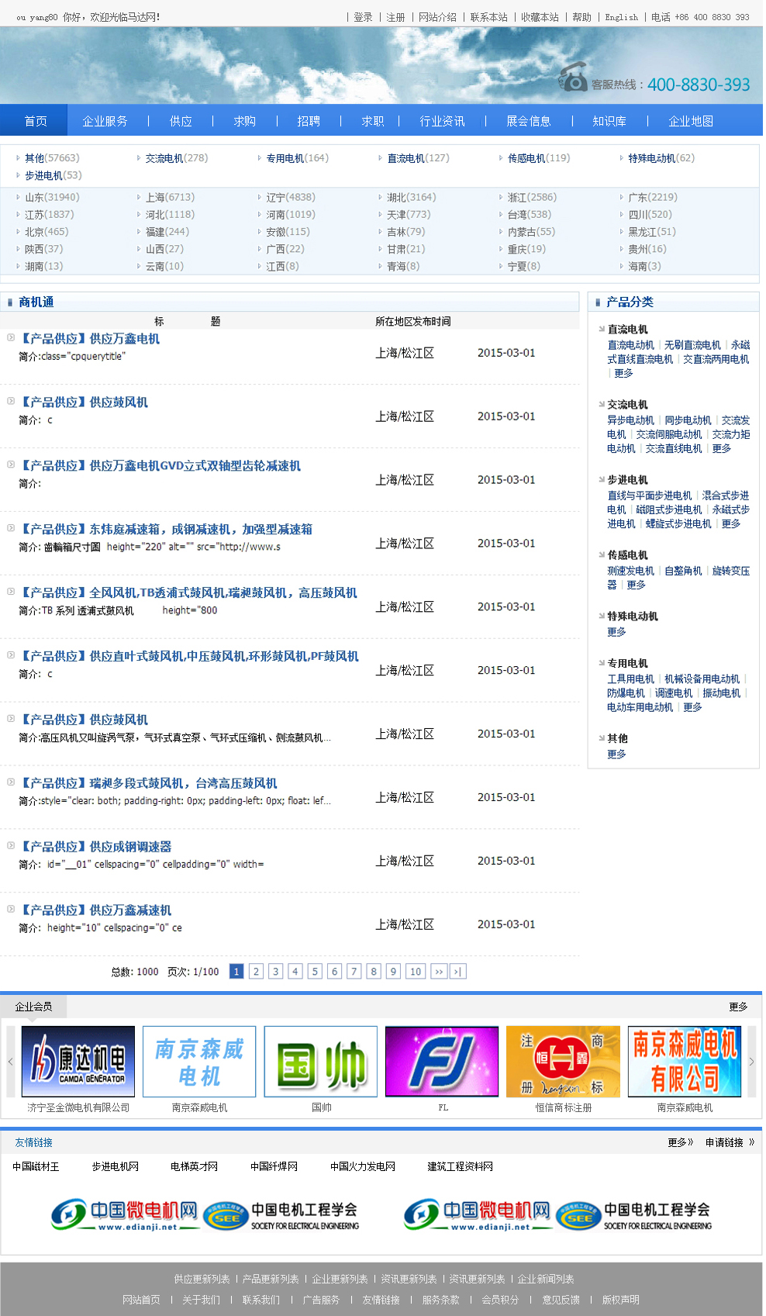Image resolution: width=766 pixels, height=1316 pixels.
Task: Click the 登录 link in top bar
Action: click(363, 17)
